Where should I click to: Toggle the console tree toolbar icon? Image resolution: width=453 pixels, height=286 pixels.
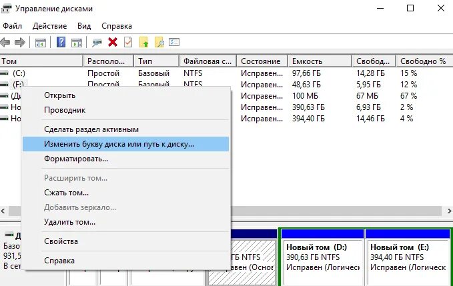pos(41,43)
